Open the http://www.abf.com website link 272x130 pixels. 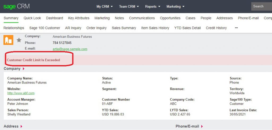point(21,93)
